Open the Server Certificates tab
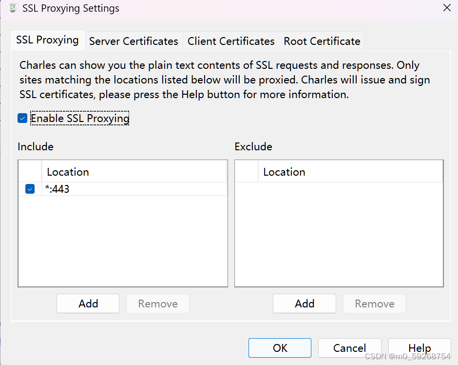 [134, 41]
